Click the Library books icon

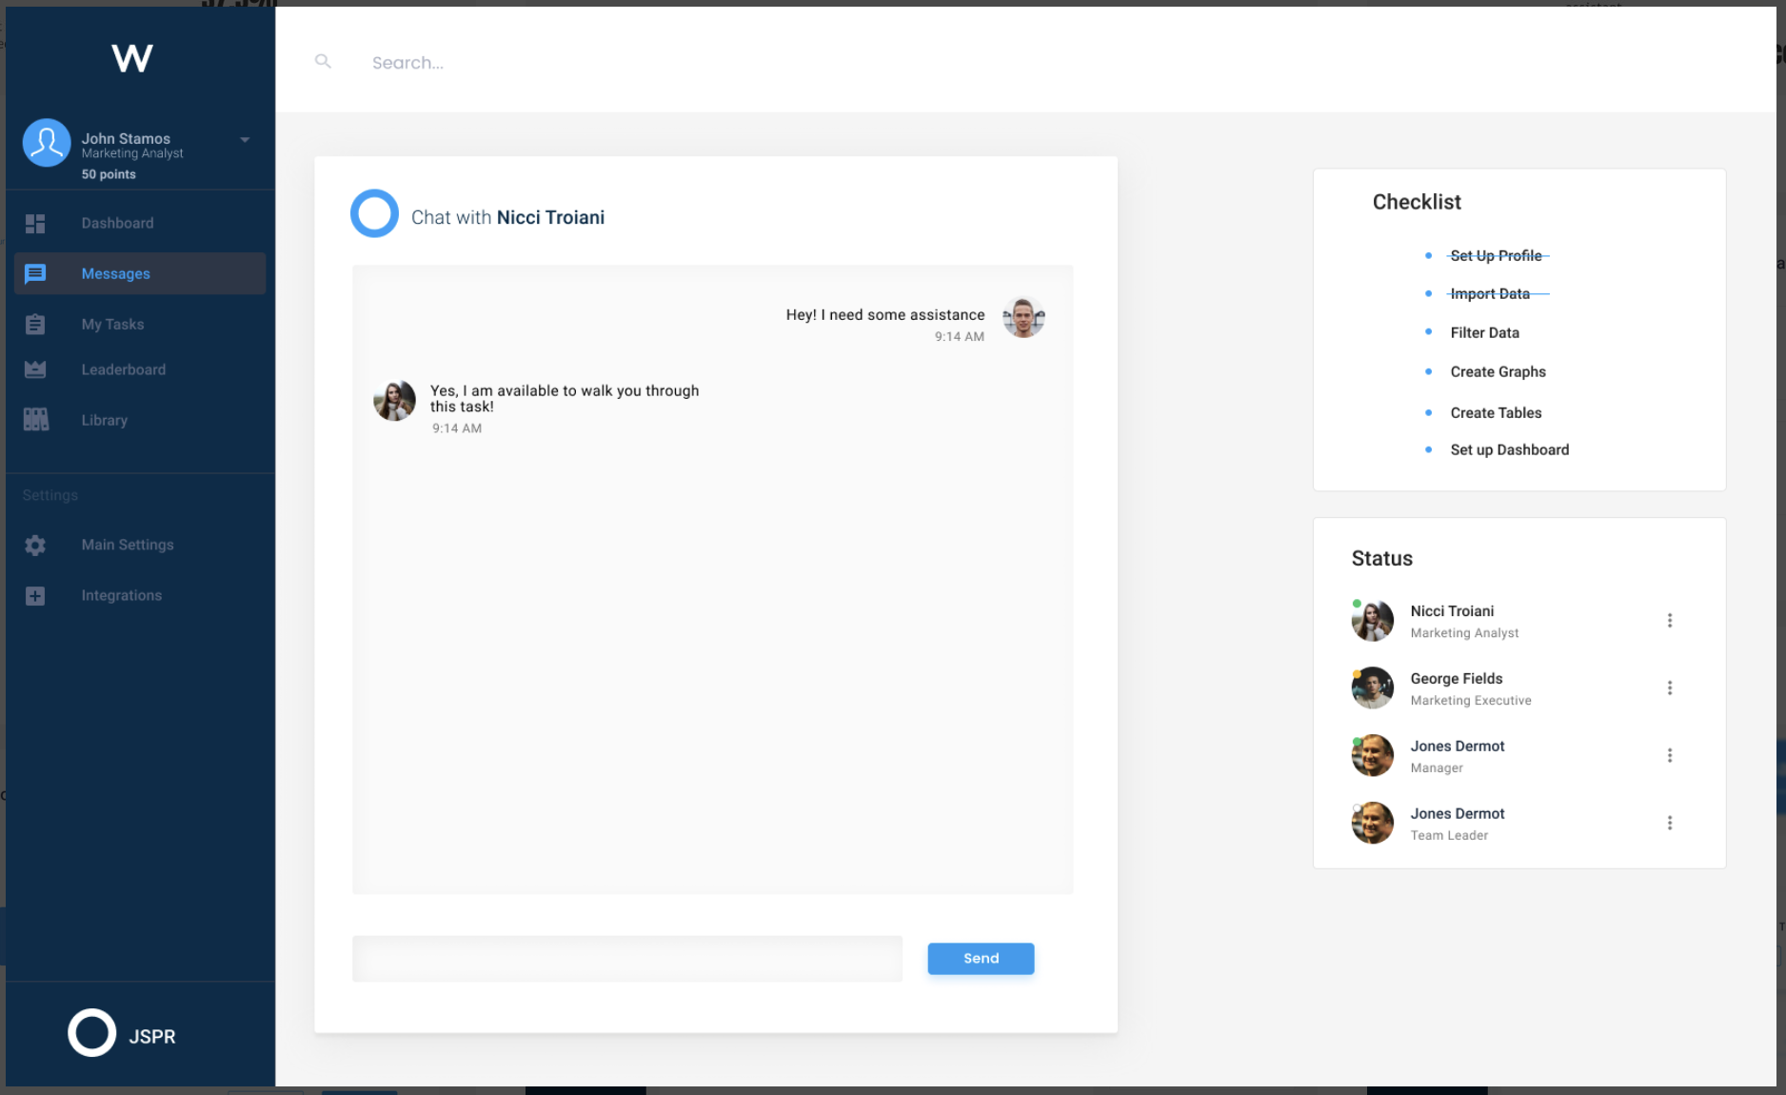36,420
